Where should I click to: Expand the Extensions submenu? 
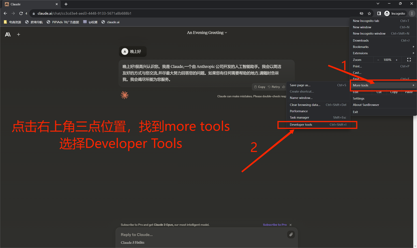point(383,53)
